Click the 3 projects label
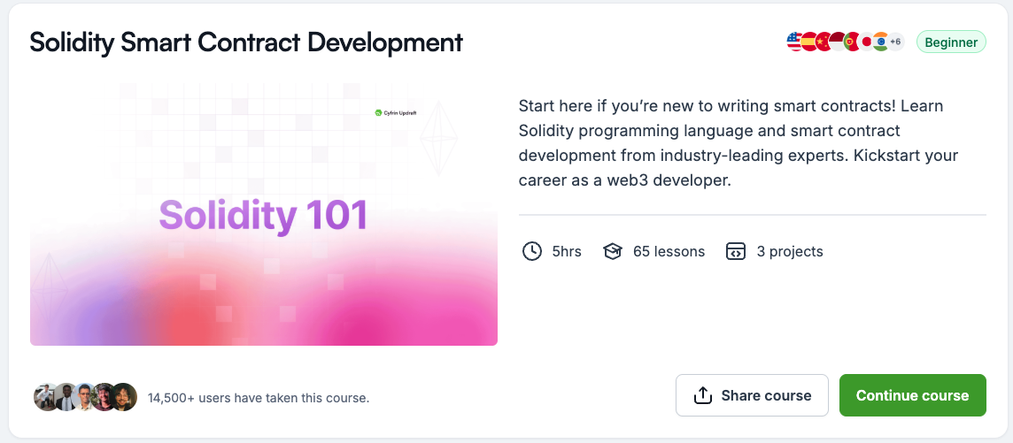Screen dimensions: 1013x443 (789, 251)
